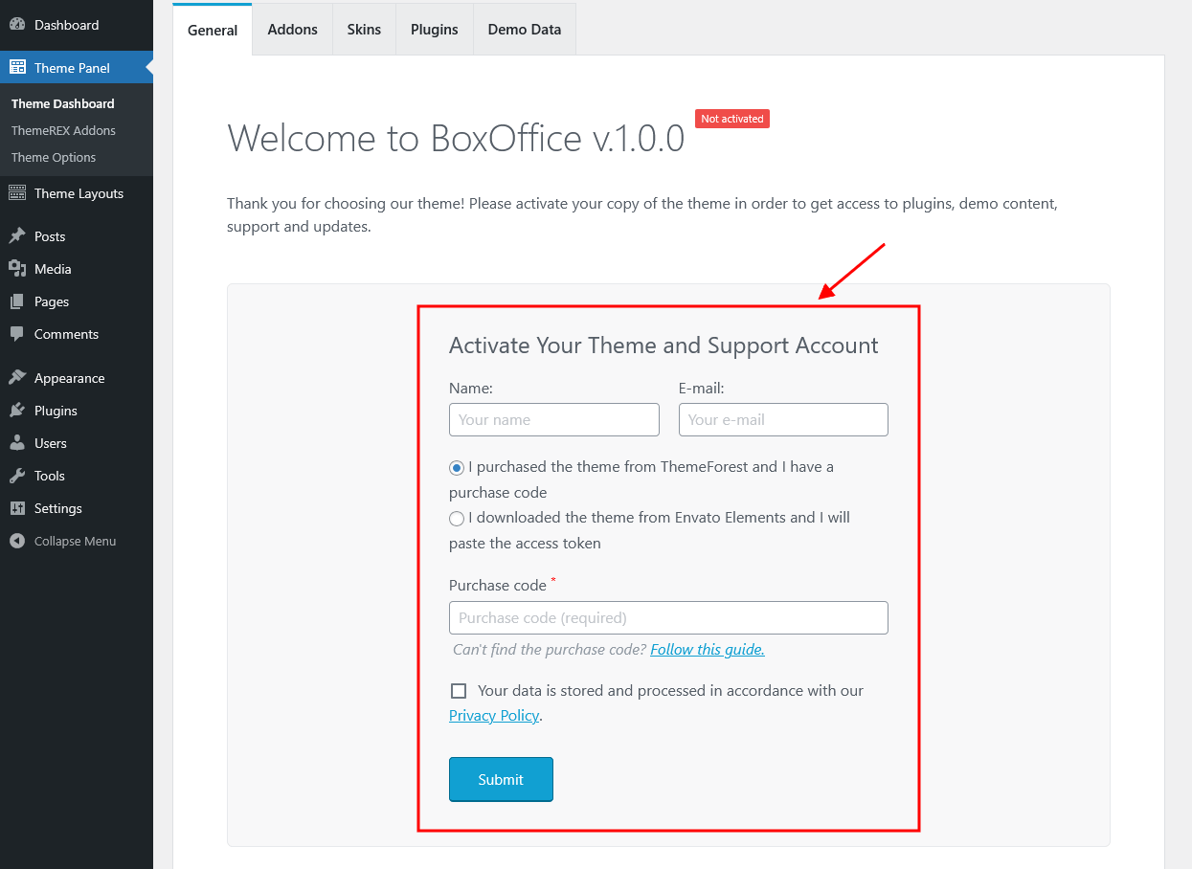Image resolution: width=1192 pixels, height=869 pixels.
Task: Focus the Purchase code input field
Action: (x=668, y=617)
